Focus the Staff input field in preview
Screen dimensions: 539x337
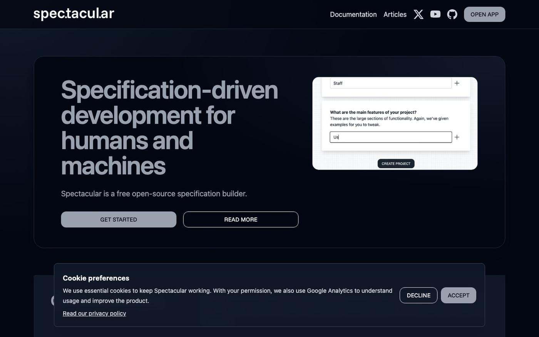tap(390, 83)
